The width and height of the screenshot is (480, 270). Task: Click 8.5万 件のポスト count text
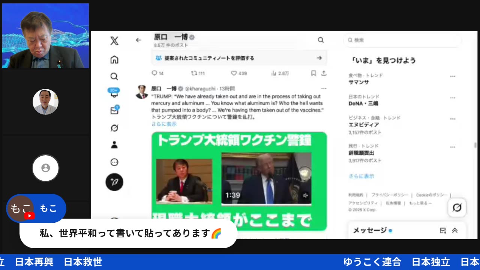(171, 45)
